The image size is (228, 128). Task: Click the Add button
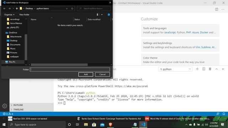(85, 74)
